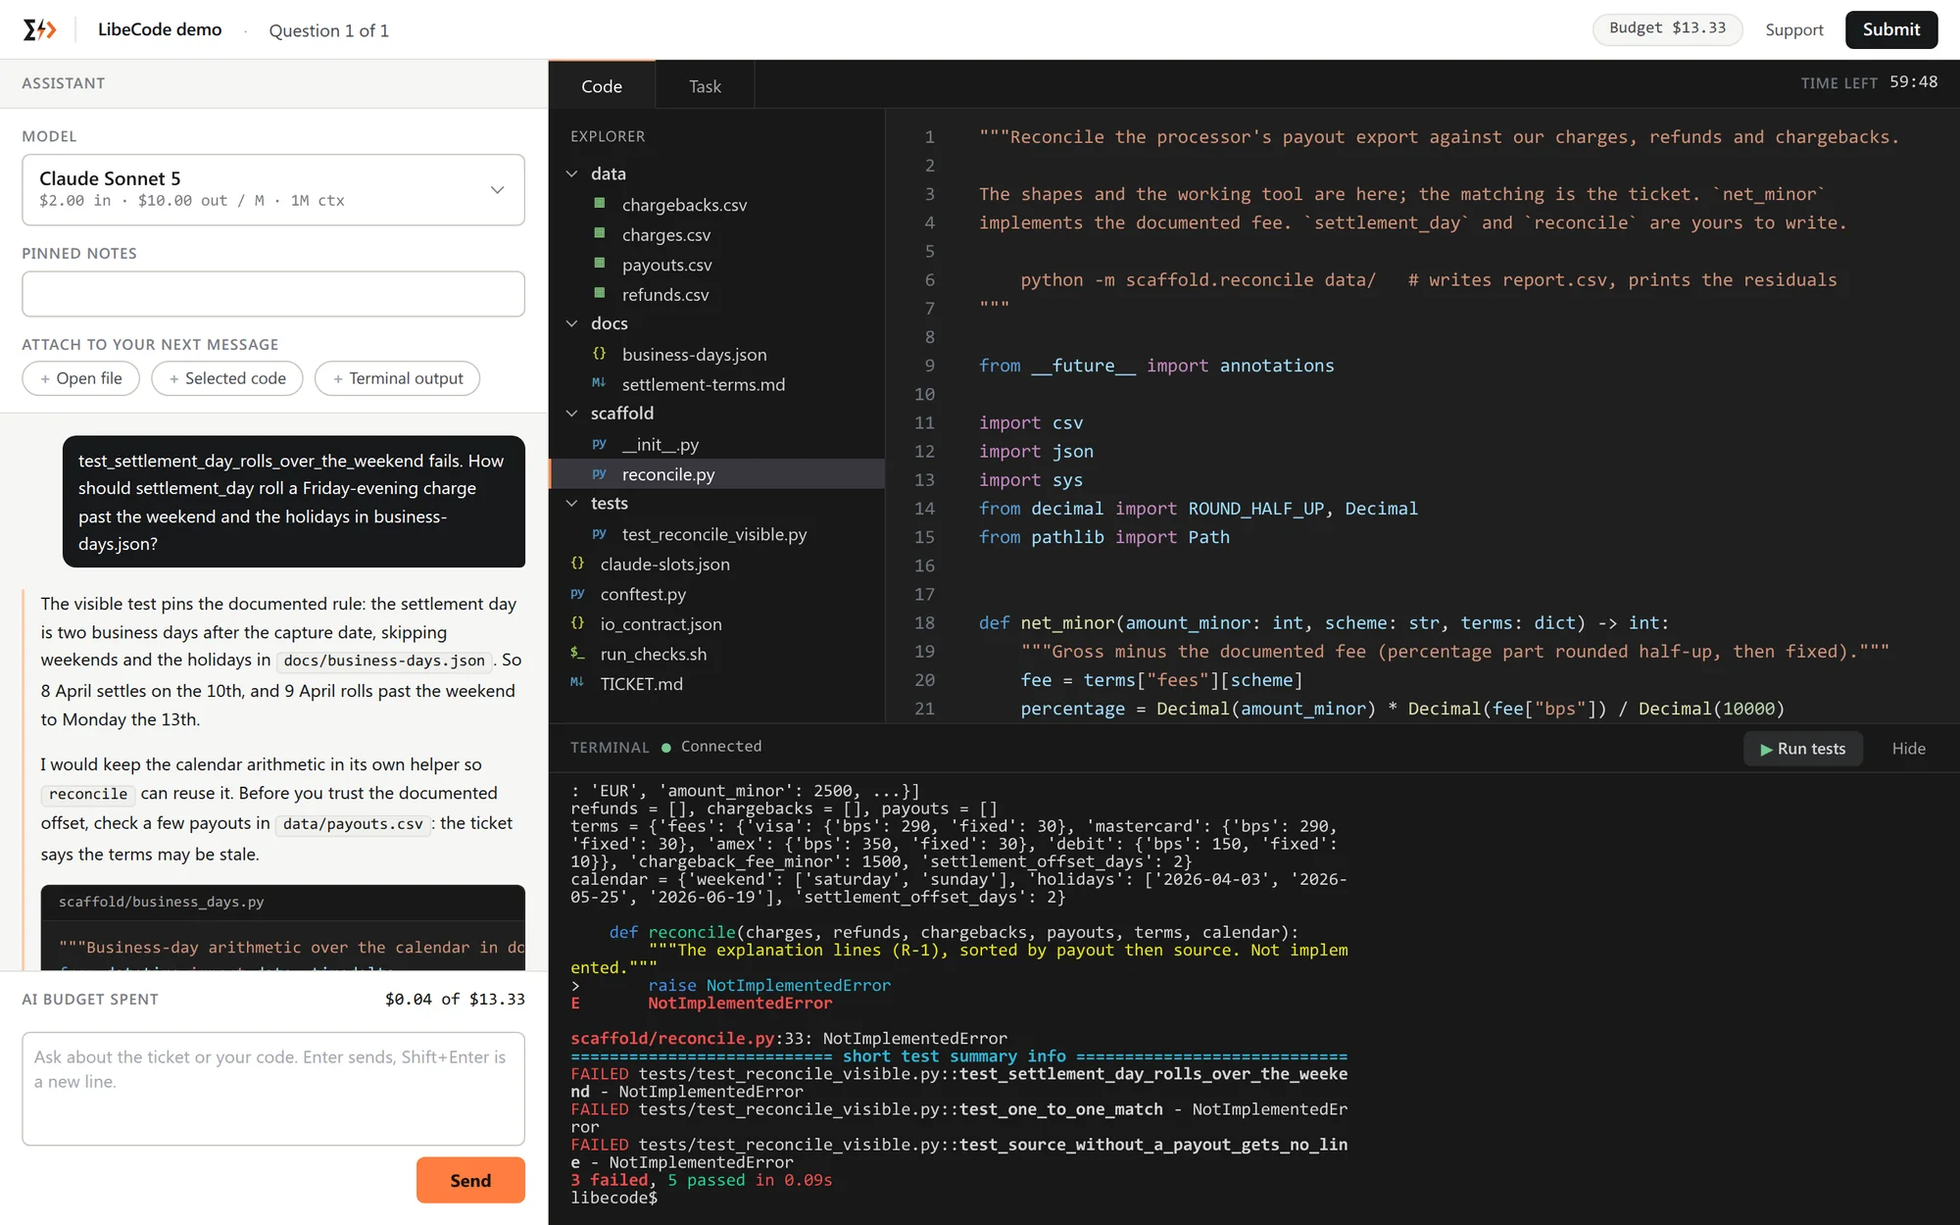Click the TICKET.md markdown icon

[x=578, y=683]
